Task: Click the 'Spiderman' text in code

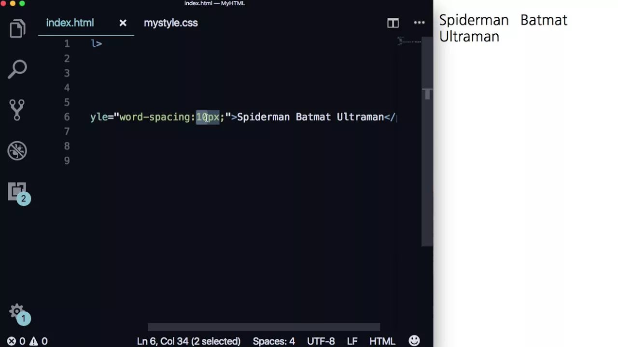Action: tap(264, 117)
